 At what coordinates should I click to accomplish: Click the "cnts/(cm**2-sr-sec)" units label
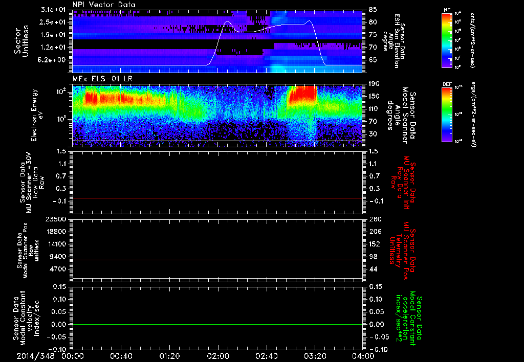pos(472,40)
